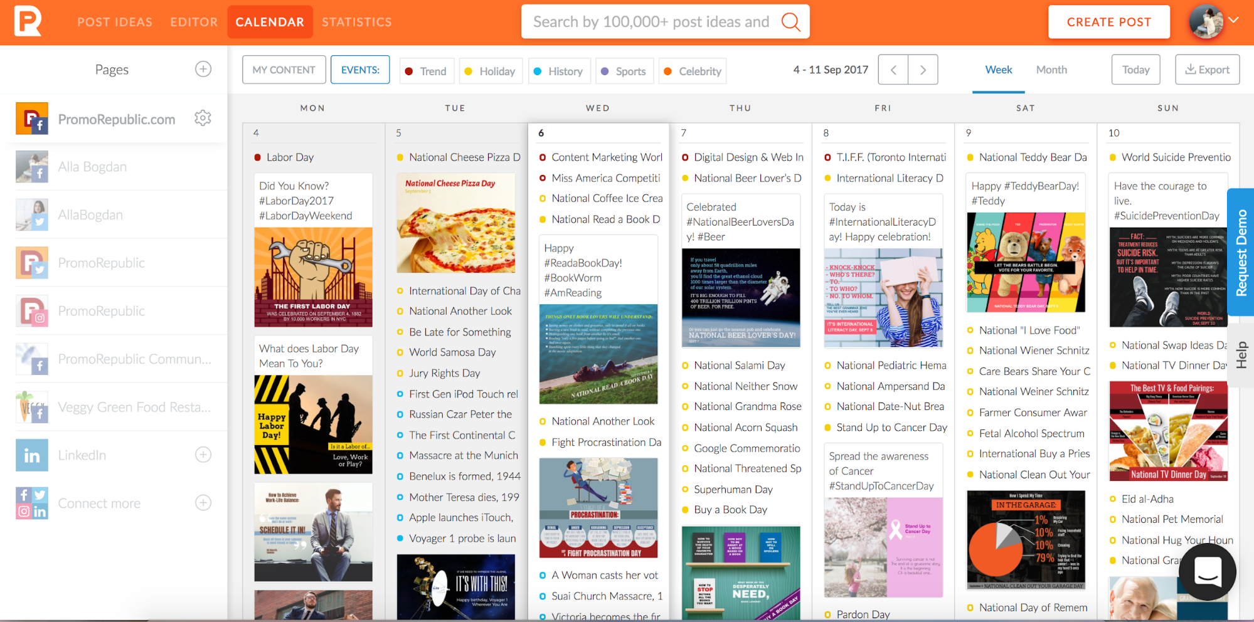1254x622 pixels.
Task: Select PromoRepublic Twitter page icon
Action: (32, 263)
